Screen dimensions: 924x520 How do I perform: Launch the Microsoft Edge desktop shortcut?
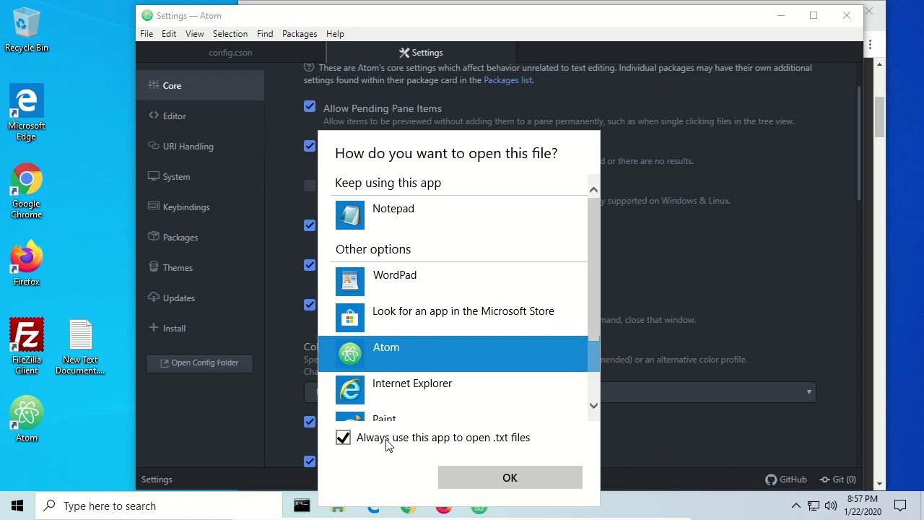(27, 113)
